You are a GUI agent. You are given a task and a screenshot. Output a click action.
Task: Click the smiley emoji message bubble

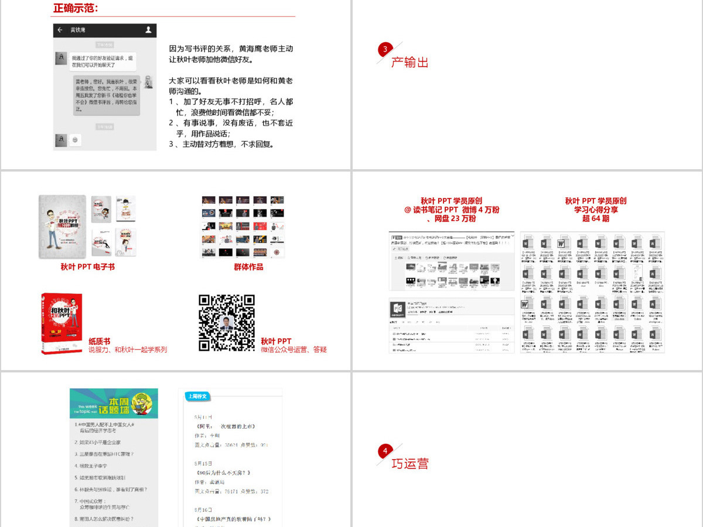(76, 140)
